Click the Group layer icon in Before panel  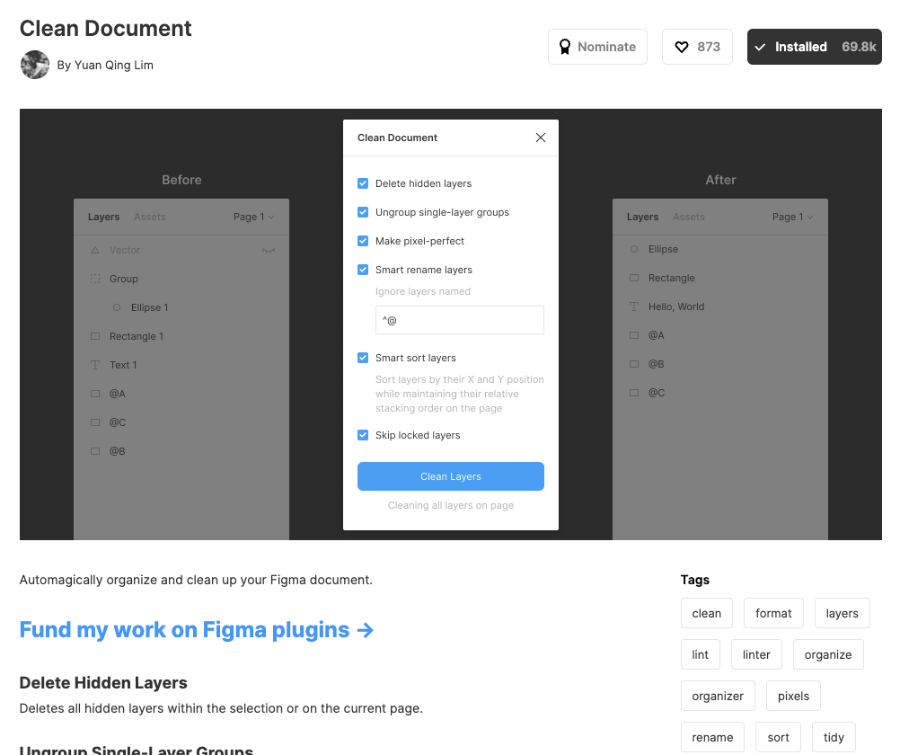coord(96,279)
